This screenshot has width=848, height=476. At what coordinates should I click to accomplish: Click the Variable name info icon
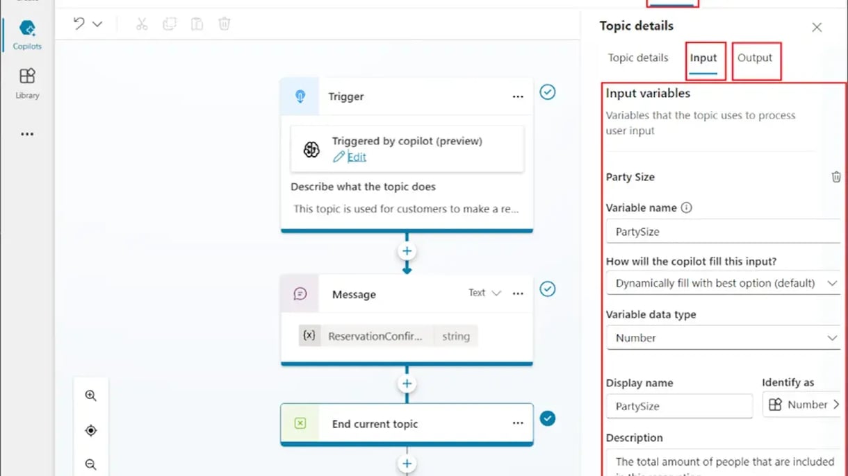click(686, 207)
